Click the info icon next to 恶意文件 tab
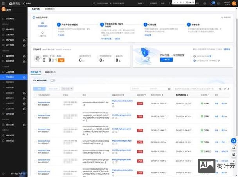The image size is (238, 177). click(x=40, y=72)
